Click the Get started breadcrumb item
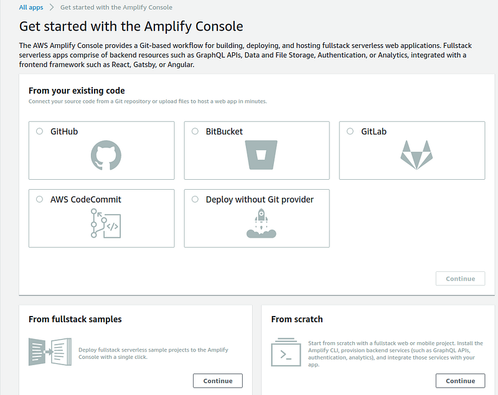This screenshot has width=498, height=395. coord(116,7)
